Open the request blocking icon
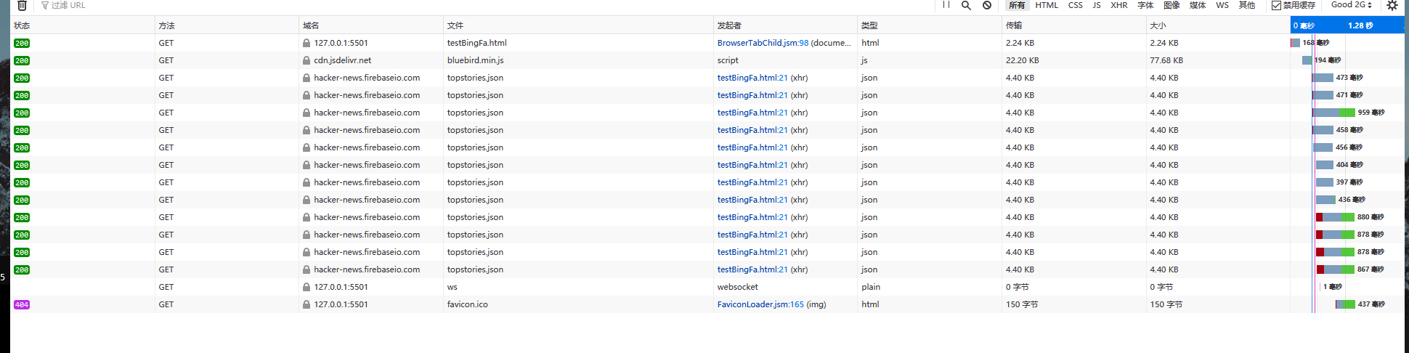Viewport: 1409px width, 353px height. (x=987, y=5)
